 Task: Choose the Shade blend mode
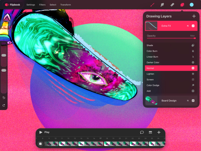coord(171,45)
